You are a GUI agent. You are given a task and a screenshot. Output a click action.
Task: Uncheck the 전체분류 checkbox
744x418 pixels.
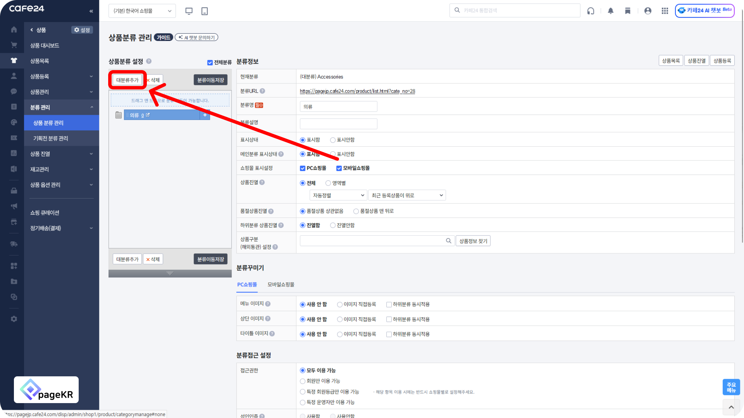pos(210,62)
